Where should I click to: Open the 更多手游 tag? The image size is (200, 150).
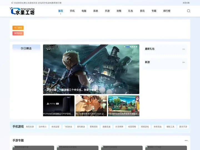point(183,127)
